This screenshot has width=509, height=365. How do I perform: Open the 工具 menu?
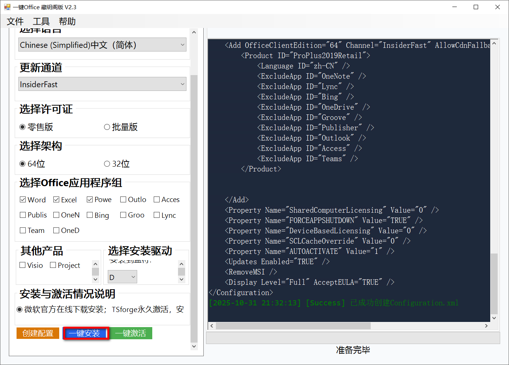click(40, 21)
